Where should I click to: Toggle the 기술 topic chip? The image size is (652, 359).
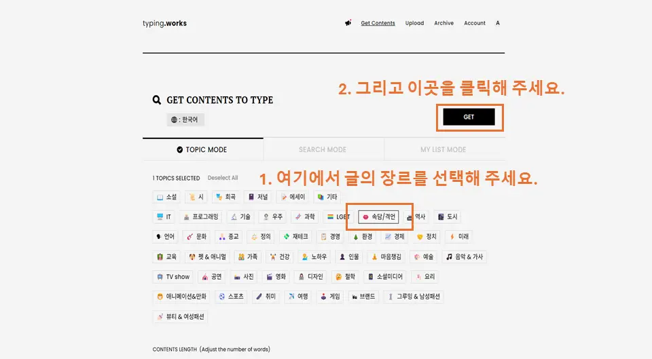click(x=240, y=217)
